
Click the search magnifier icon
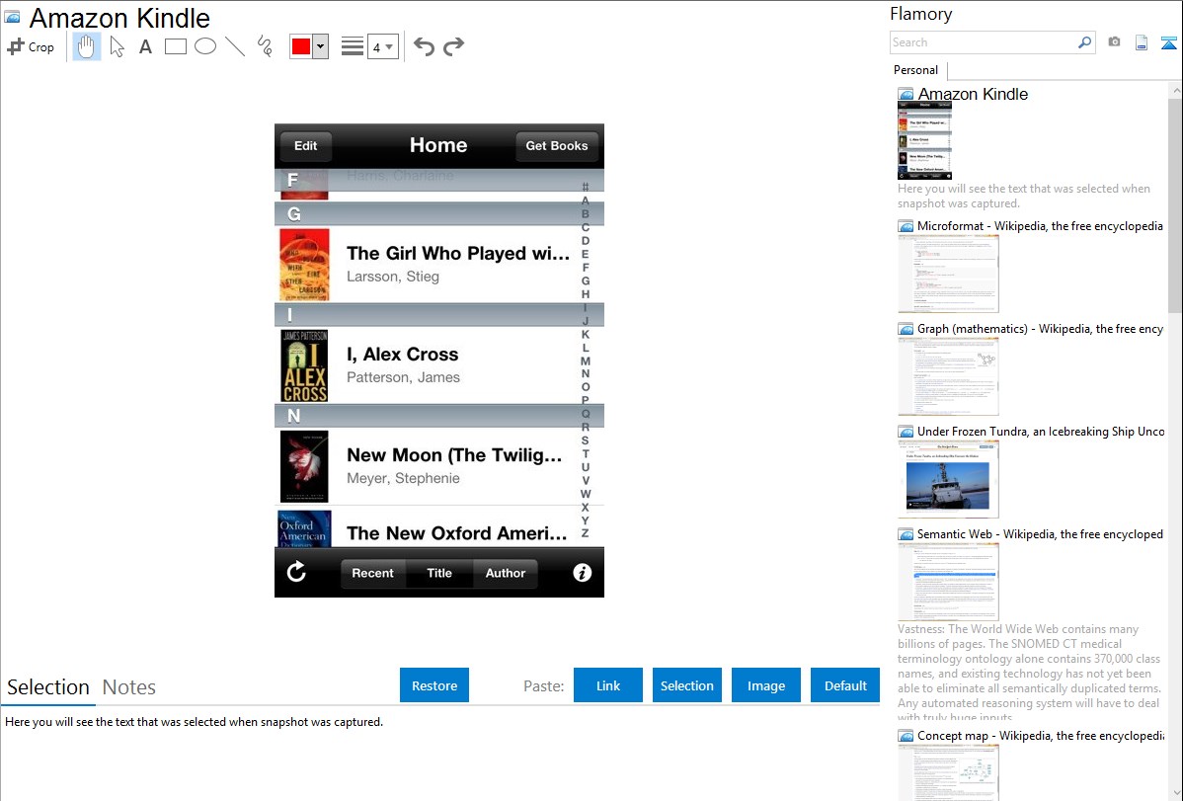coord(1085,42)
